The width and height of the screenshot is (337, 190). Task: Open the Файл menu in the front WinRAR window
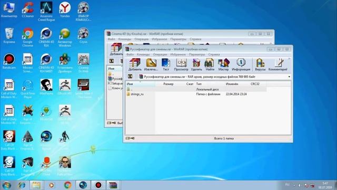[130, 54]
